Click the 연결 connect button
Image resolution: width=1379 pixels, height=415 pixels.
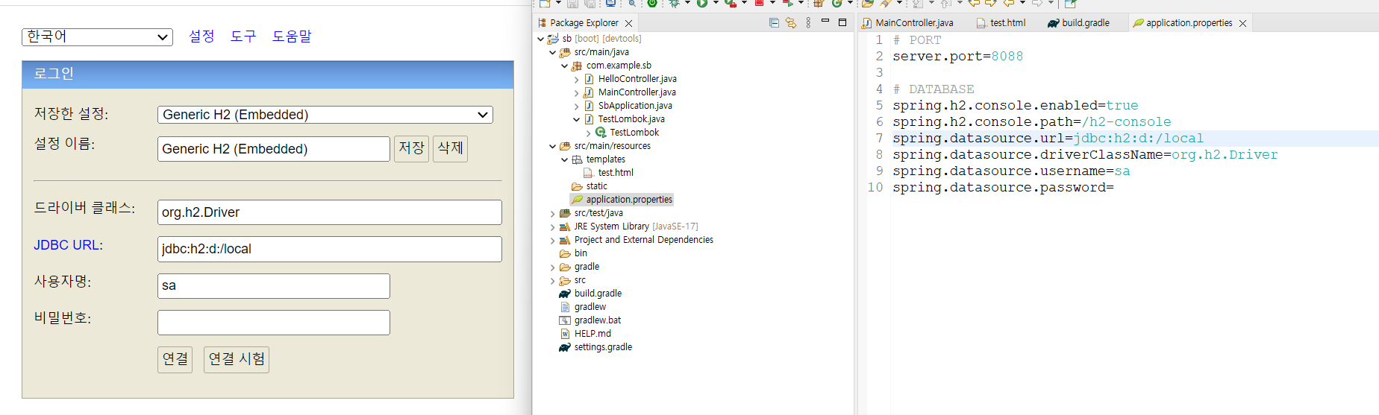pyautogui.click(x=175, y=359)
